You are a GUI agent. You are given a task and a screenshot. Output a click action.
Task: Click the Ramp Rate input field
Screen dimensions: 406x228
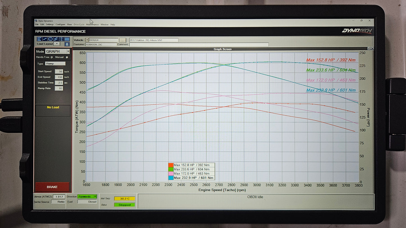(x=59, y=89)
